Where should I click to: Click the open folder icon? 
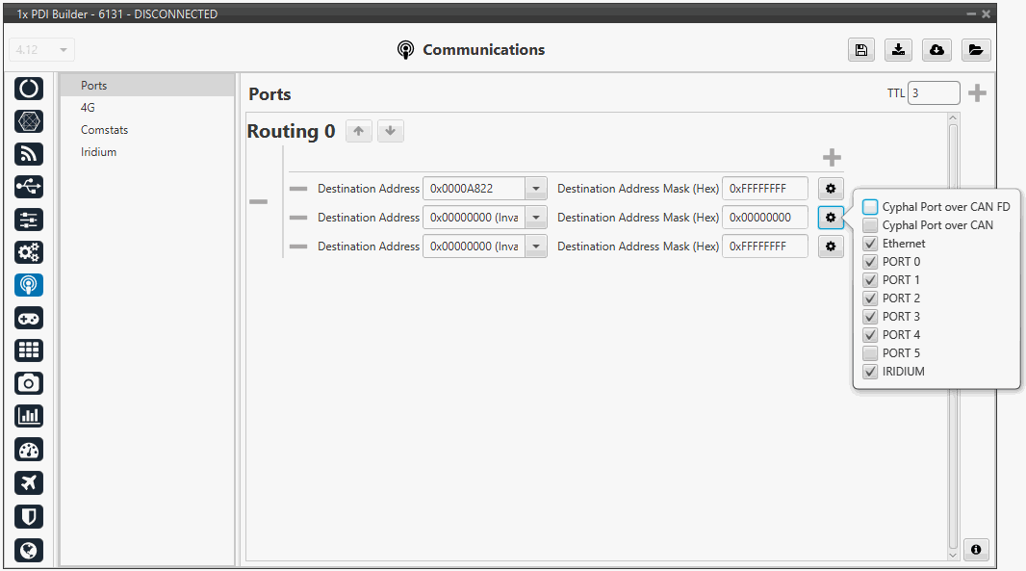click(x=975, y=50)
